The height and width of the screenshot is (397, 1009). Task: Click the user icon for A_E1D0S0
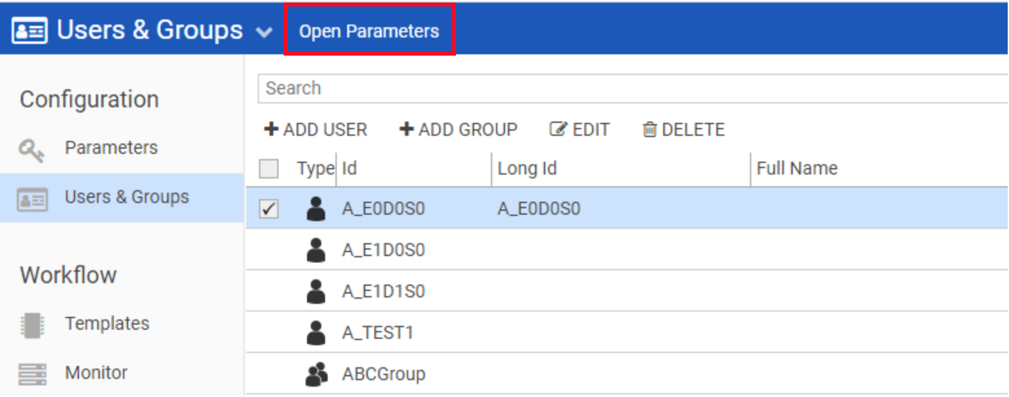[x=315, y=250]
